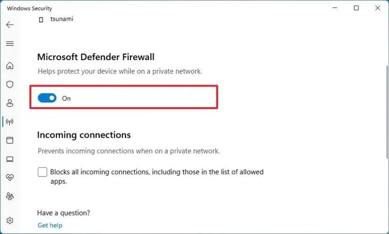Viewport: 389px width, 234px height.
Task: Check Blocks all incoming connections box
Action: 42,172
